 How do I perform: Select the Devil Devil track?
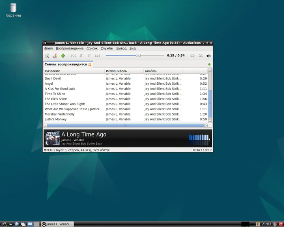pos(126,79)
